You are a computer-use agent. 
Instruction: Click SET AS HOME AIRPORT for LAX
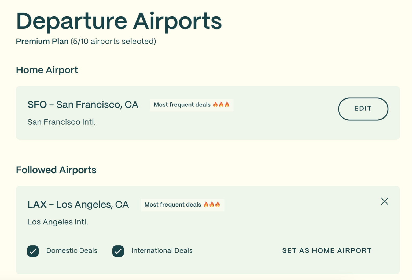click(327, 250)
